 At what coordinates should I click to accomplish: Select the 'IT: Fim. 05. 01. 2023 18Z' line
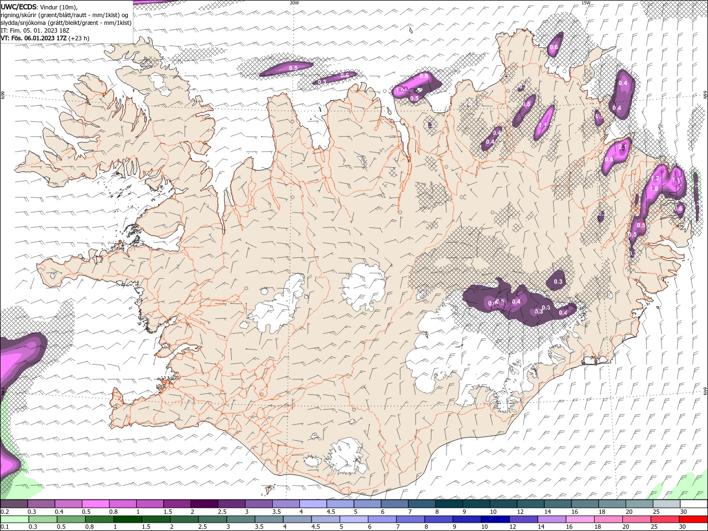click(35, 30)
